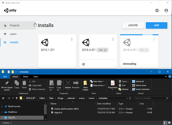Refresh the metadata folder
172x125 pixels.
130,98
